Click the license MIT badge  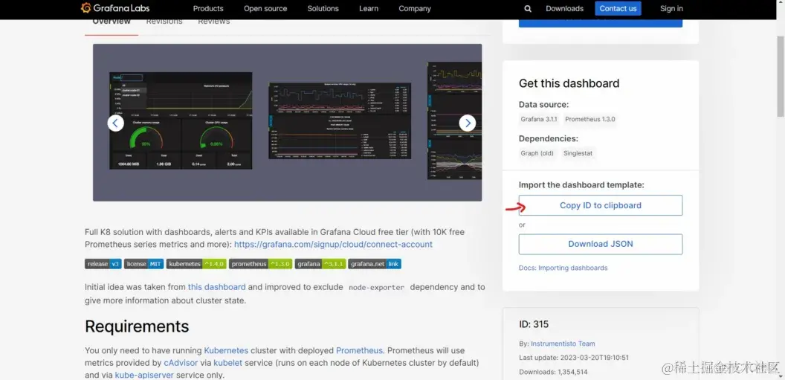point(143,264)
